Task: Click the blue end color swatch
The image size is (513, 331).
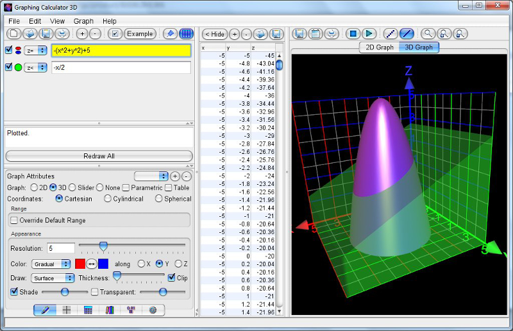Action: 103,264
